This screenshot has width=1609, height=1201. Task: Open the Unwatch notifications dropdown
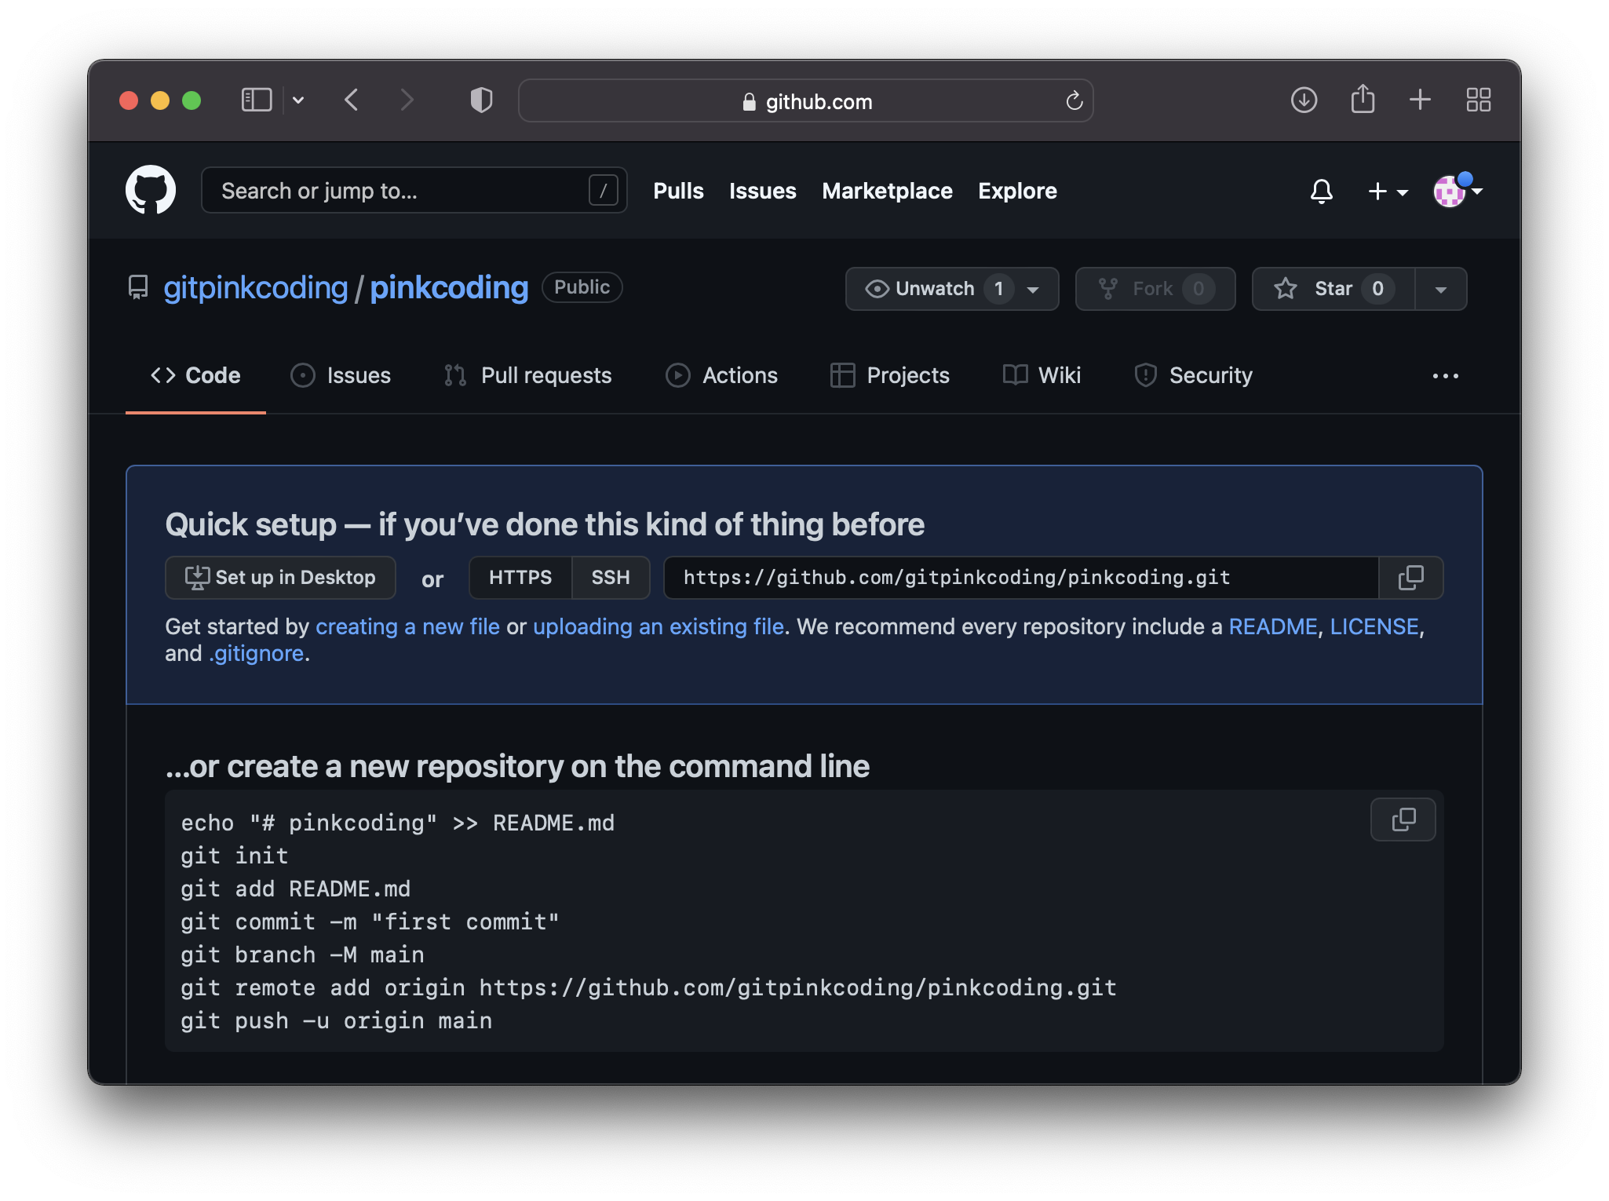(951, 289)
